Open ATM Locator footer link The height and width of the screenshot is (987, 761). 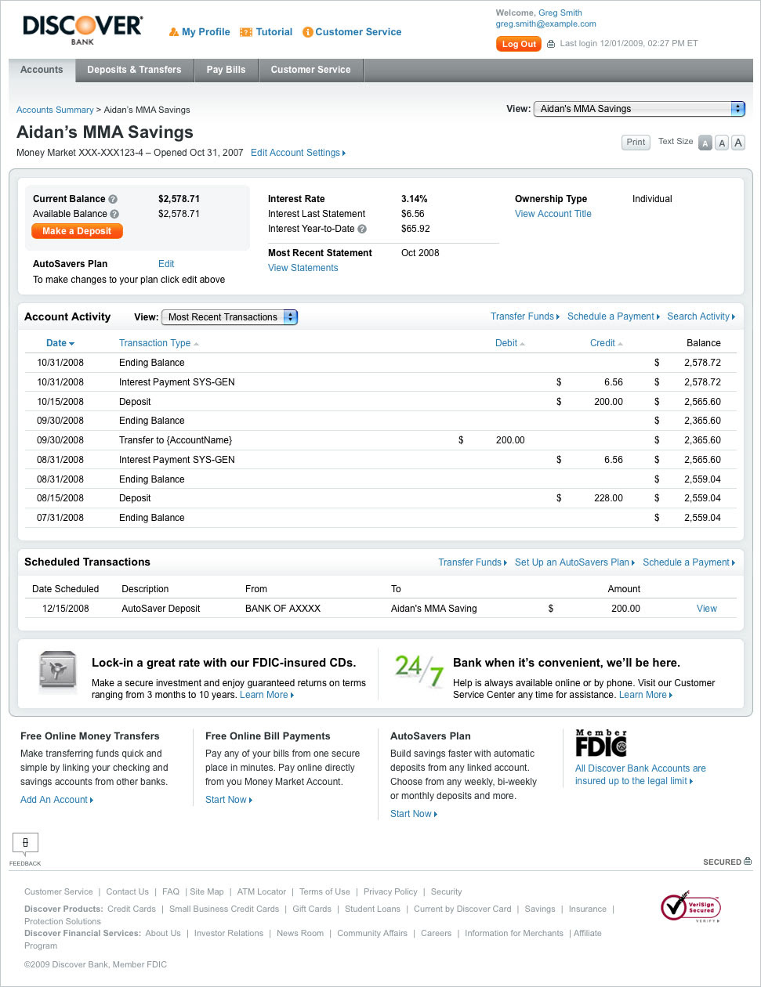[262, 891]
